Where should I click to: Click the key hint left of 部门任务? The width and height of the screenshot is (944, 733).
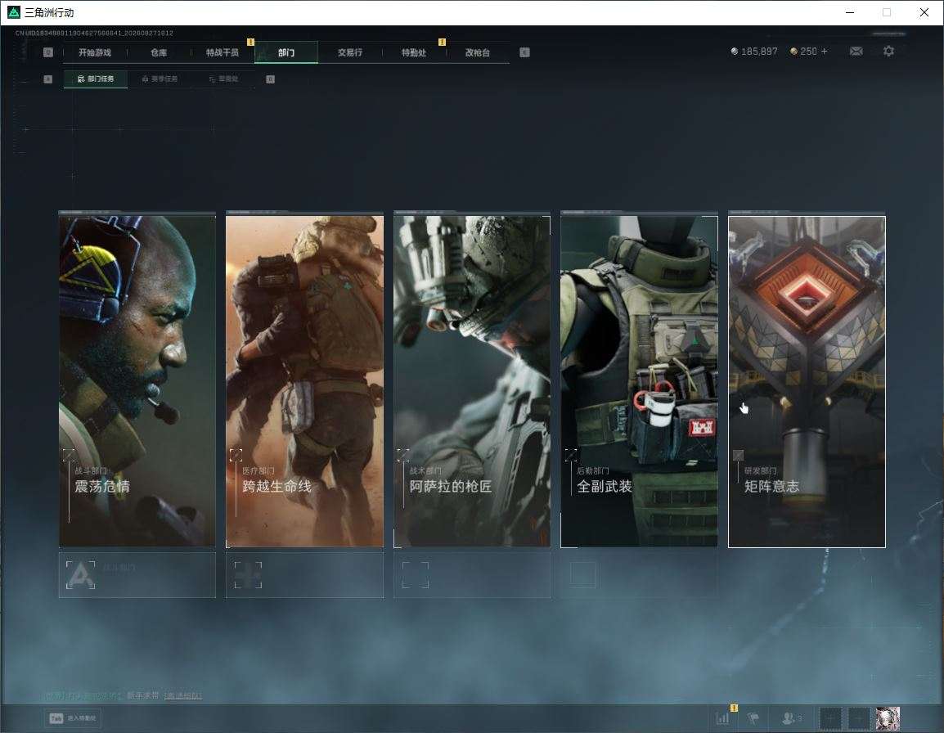[48, 79]
